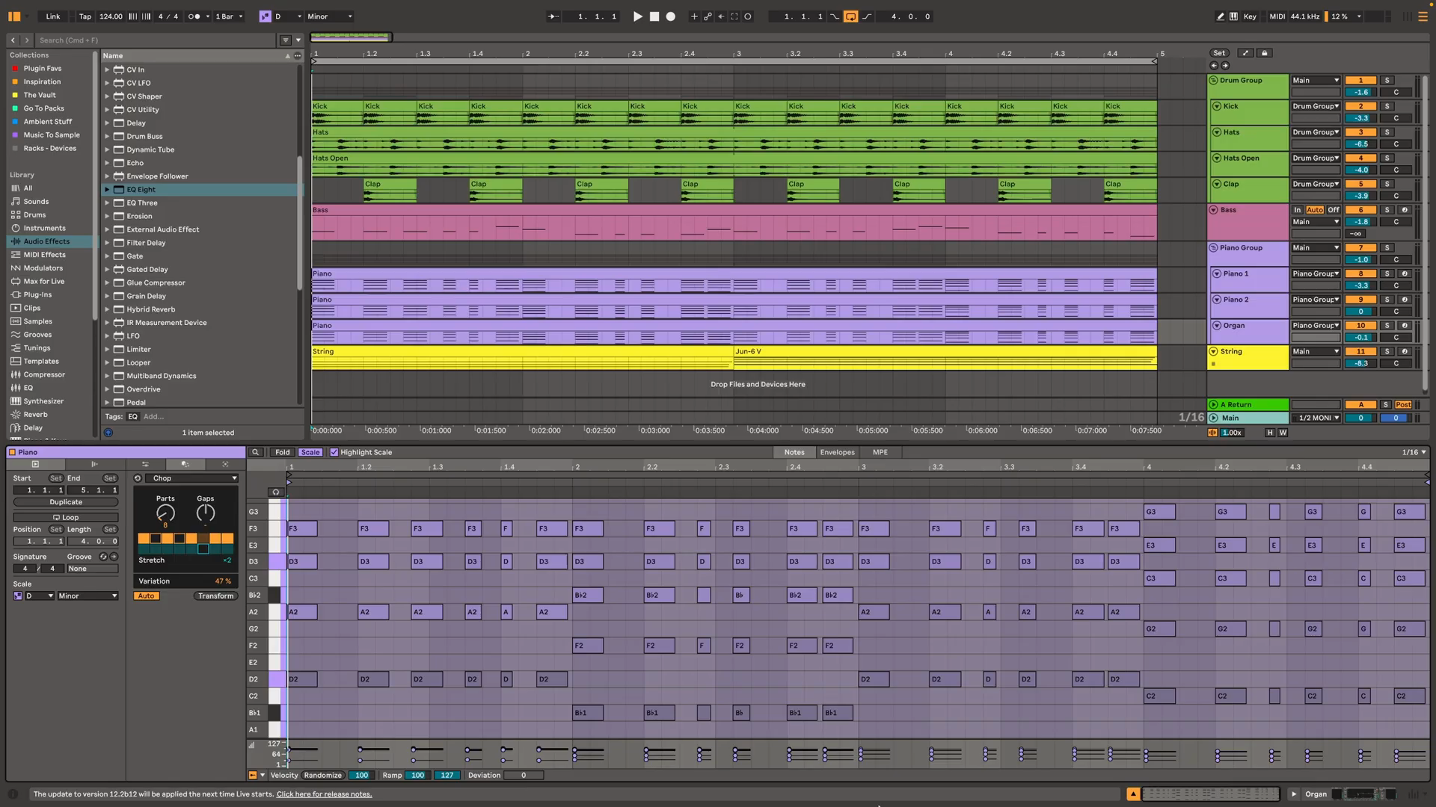The height and width of the screenshot is (807, 1436).
Task: Open the Chop transformation dropdown
Action: [x=192, y=478]
